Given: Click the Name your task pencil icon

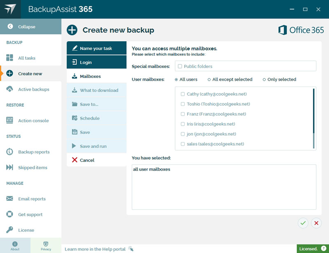Looking at the screenshot, I should (75, 48).
